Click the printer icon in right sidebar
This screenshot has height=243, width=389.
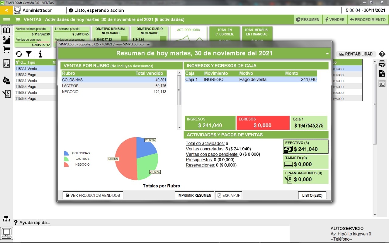382,64
